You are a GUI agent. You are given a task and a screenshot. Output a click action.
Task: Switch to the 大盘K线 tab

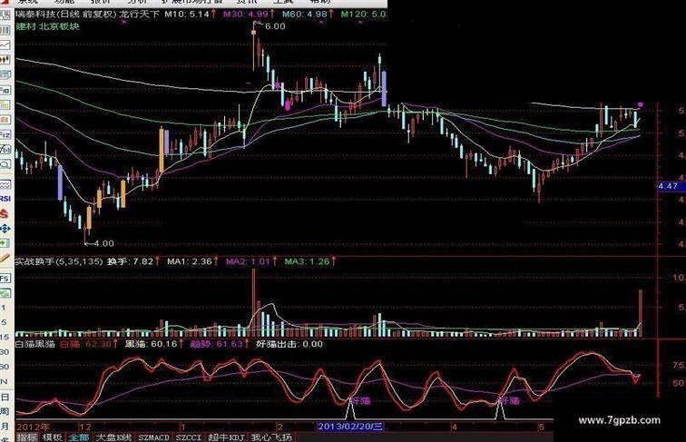pos(113,437)
